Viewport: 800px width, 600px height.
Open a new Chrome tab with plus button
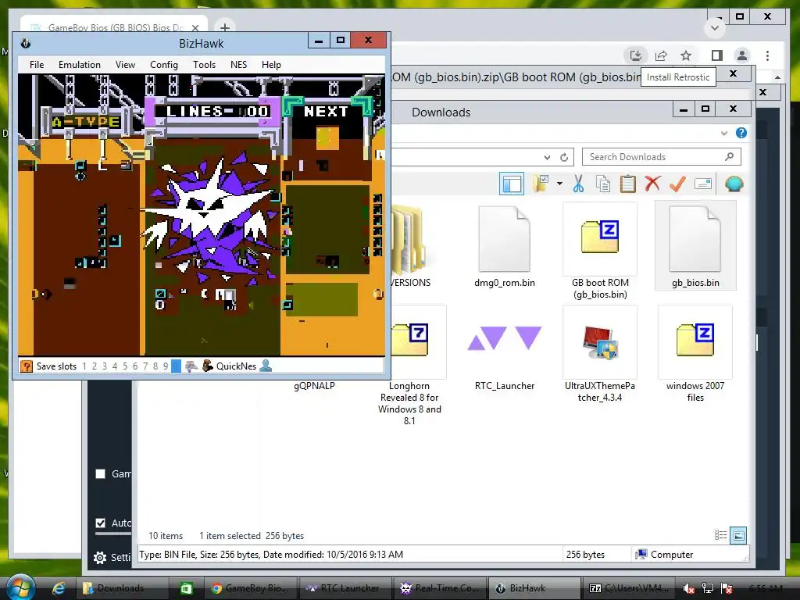pyautogui.click(x=224, y=27)
